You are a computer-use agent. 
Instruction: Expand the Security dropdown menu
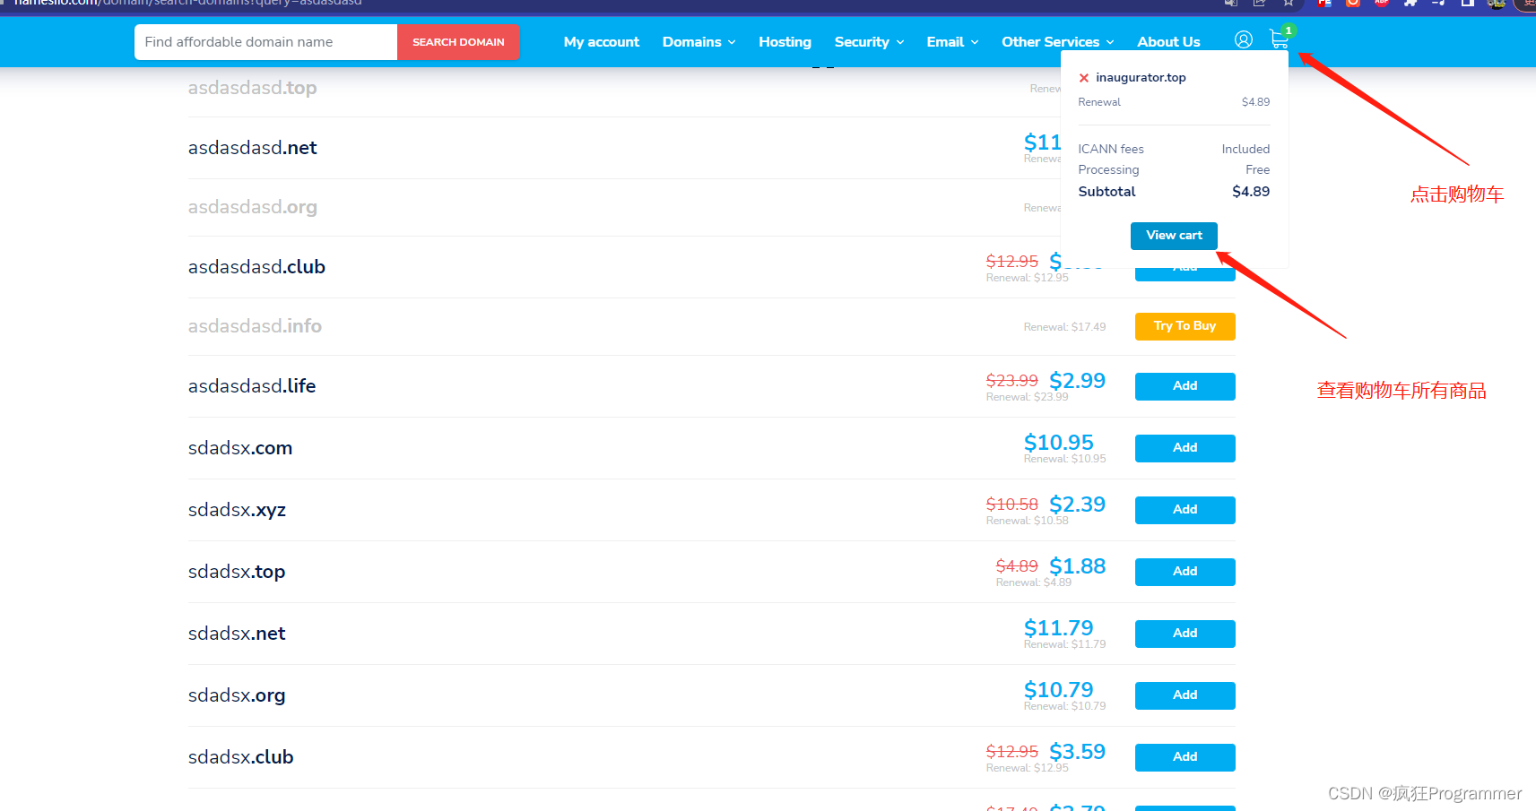868,42
